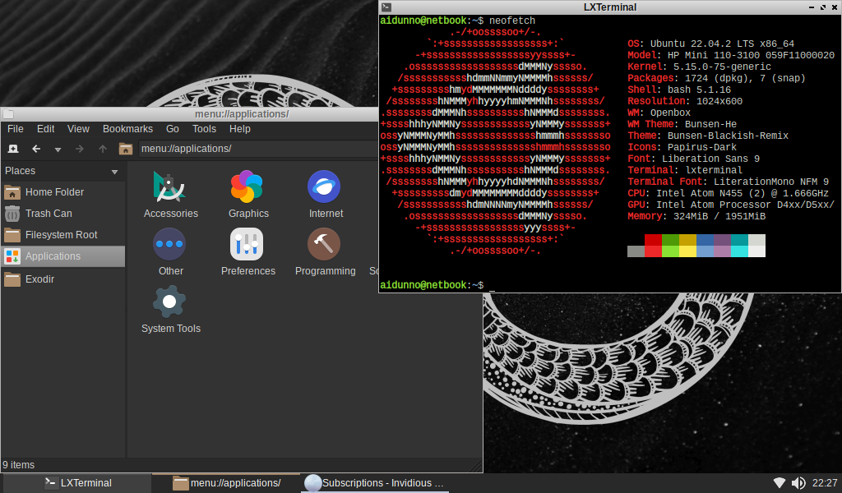Open the Edit menu
Screen dimensions: 842x493
coord(46,129)
